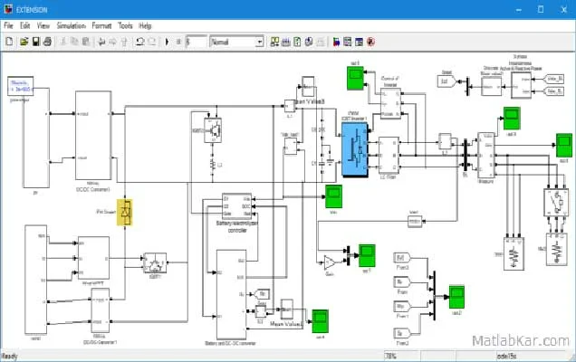Viewport: 576px width, 362px height.
Task: Click the New model toolbar icon
Action: (x=10, y=42)
